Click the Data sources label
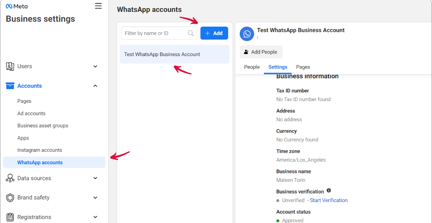Screen dimensions: 432x223 34,178
